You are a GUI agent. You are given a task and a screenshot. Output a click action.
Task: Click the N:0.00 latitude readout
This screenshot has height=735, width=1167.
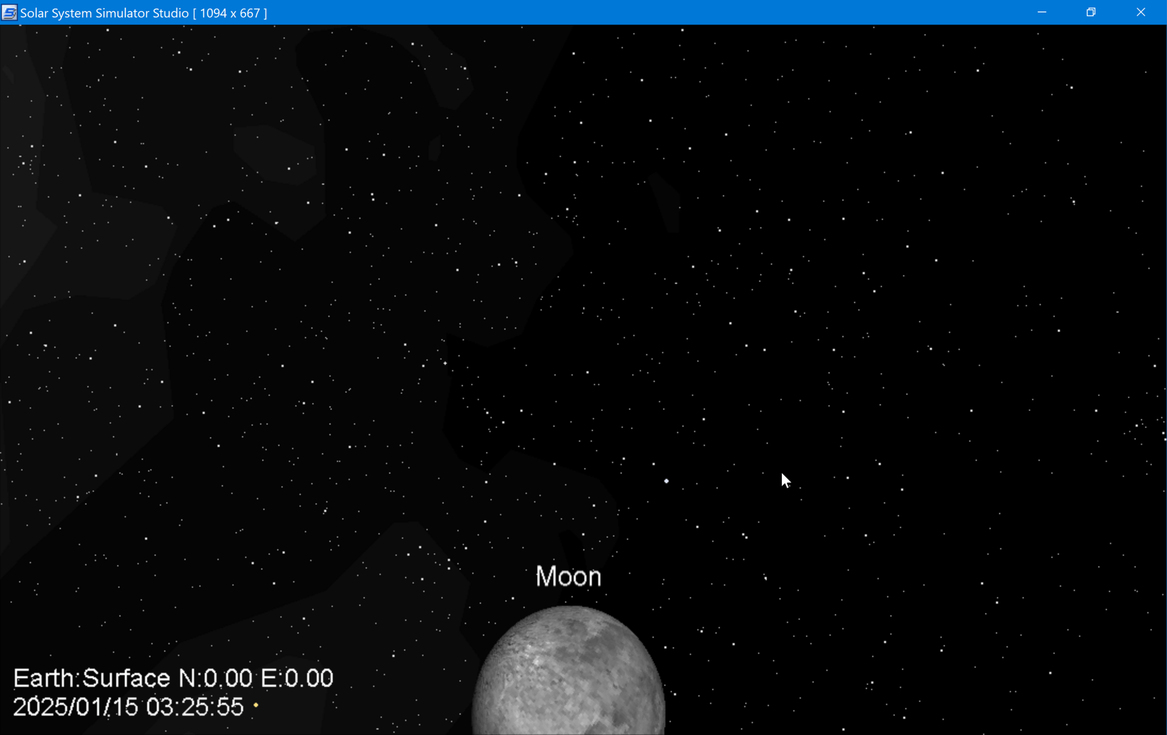(x=215, y=678)
